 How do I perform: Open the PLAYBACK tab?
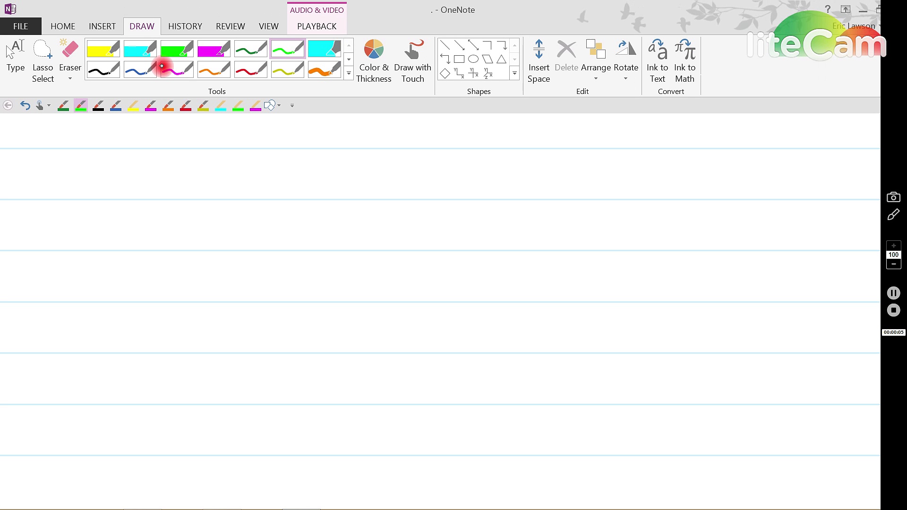[x=317, y=26]
